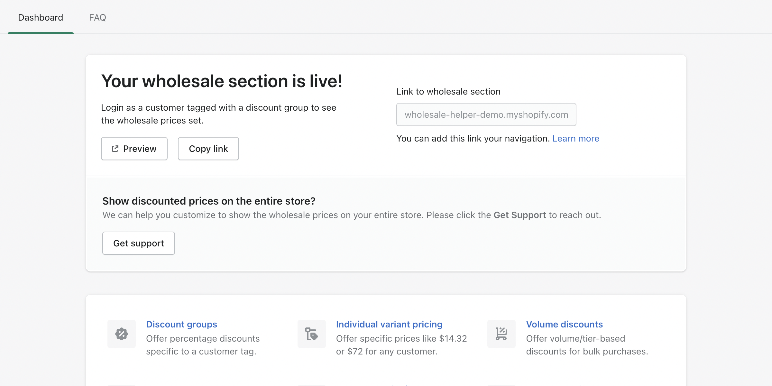
Task: Focus the wholesale link input field
Action: tap(486, 115)
